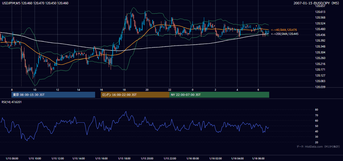Click the RSI scale value 50
Viewport: 343px width, 161px height.
316,126
